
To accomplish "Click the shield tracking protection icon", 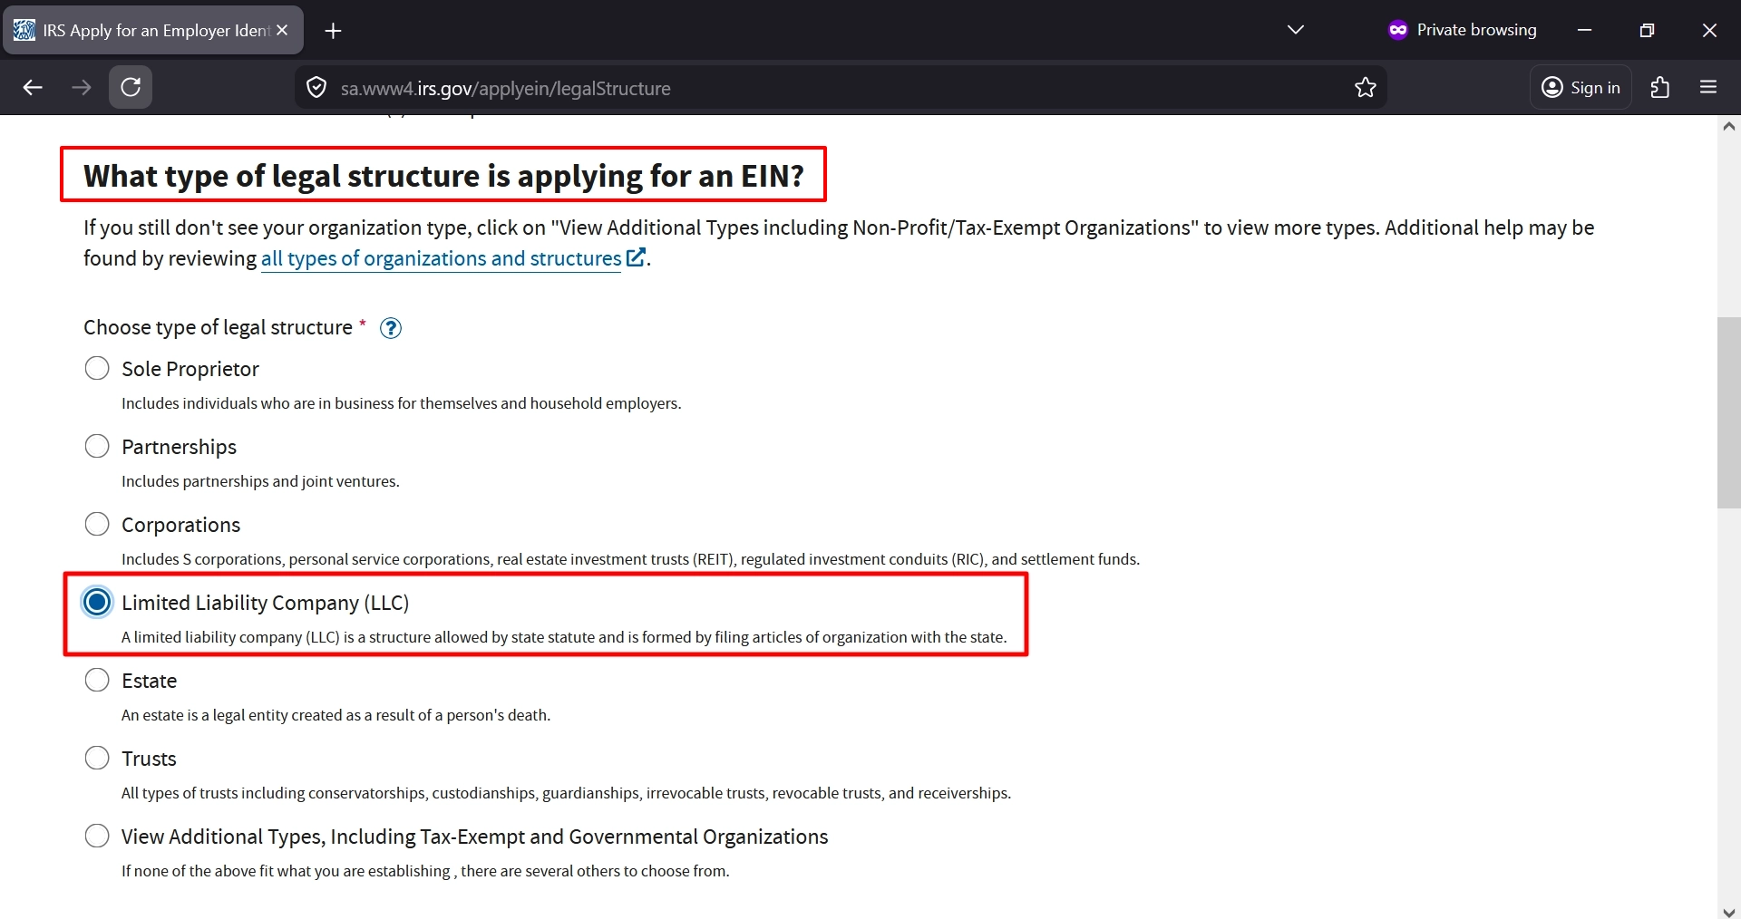I will (316, 88).
